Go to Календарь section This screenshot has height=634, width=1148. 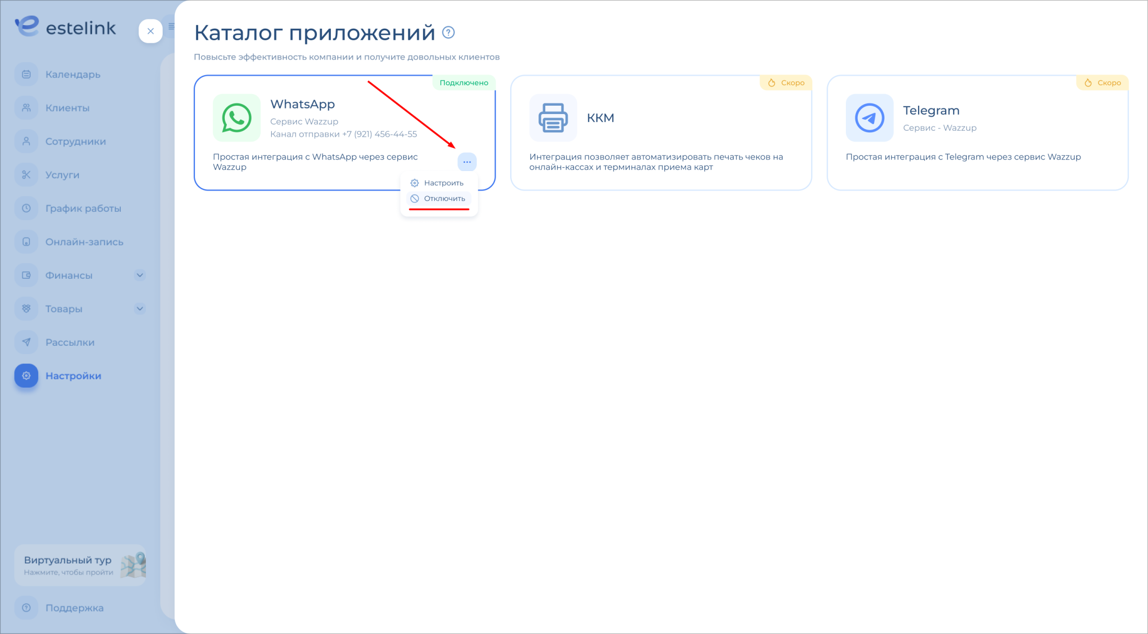pyautogui.click(x=73, y=74)
